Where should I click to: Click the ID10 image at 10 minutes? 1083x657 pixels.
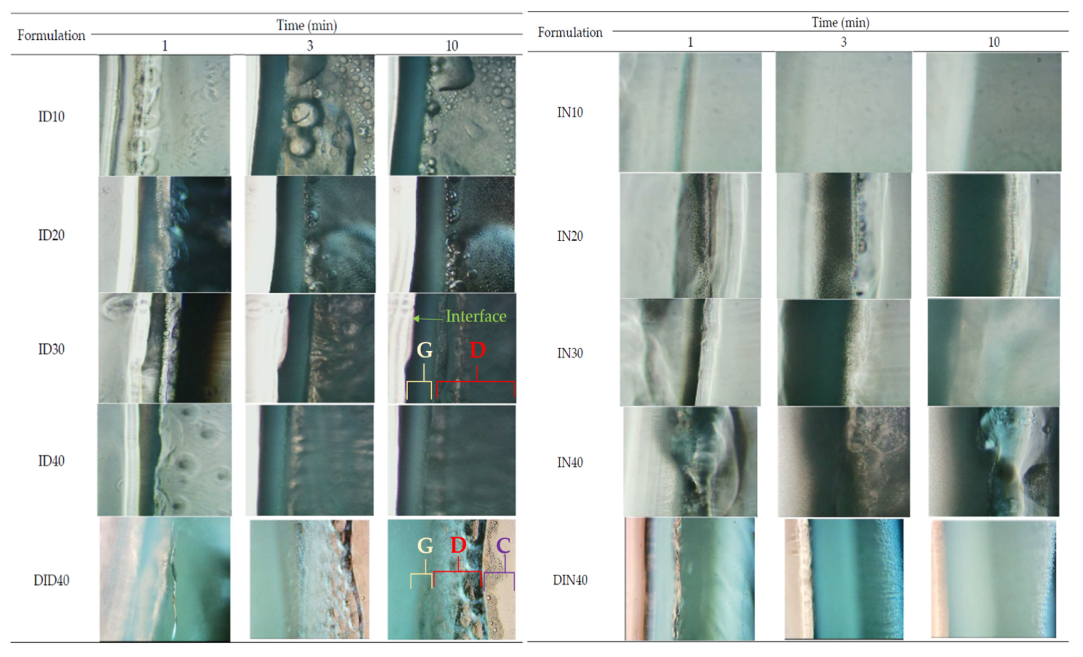coord(452,115)
